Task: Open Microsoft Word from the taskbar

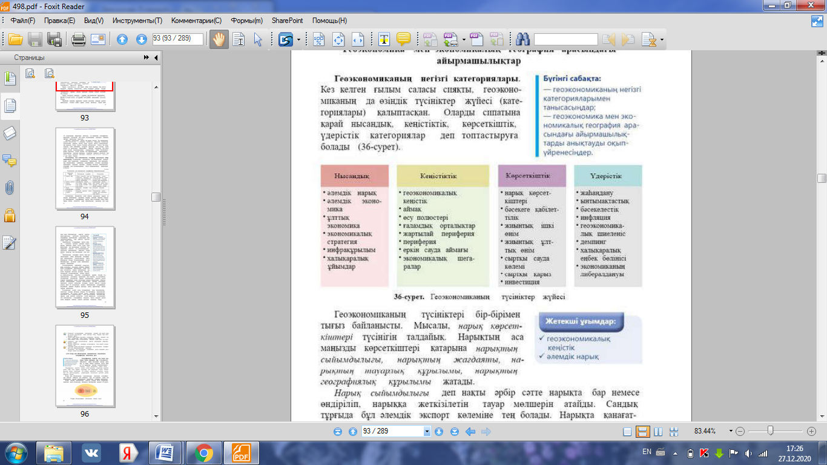Action: point(164,453)
